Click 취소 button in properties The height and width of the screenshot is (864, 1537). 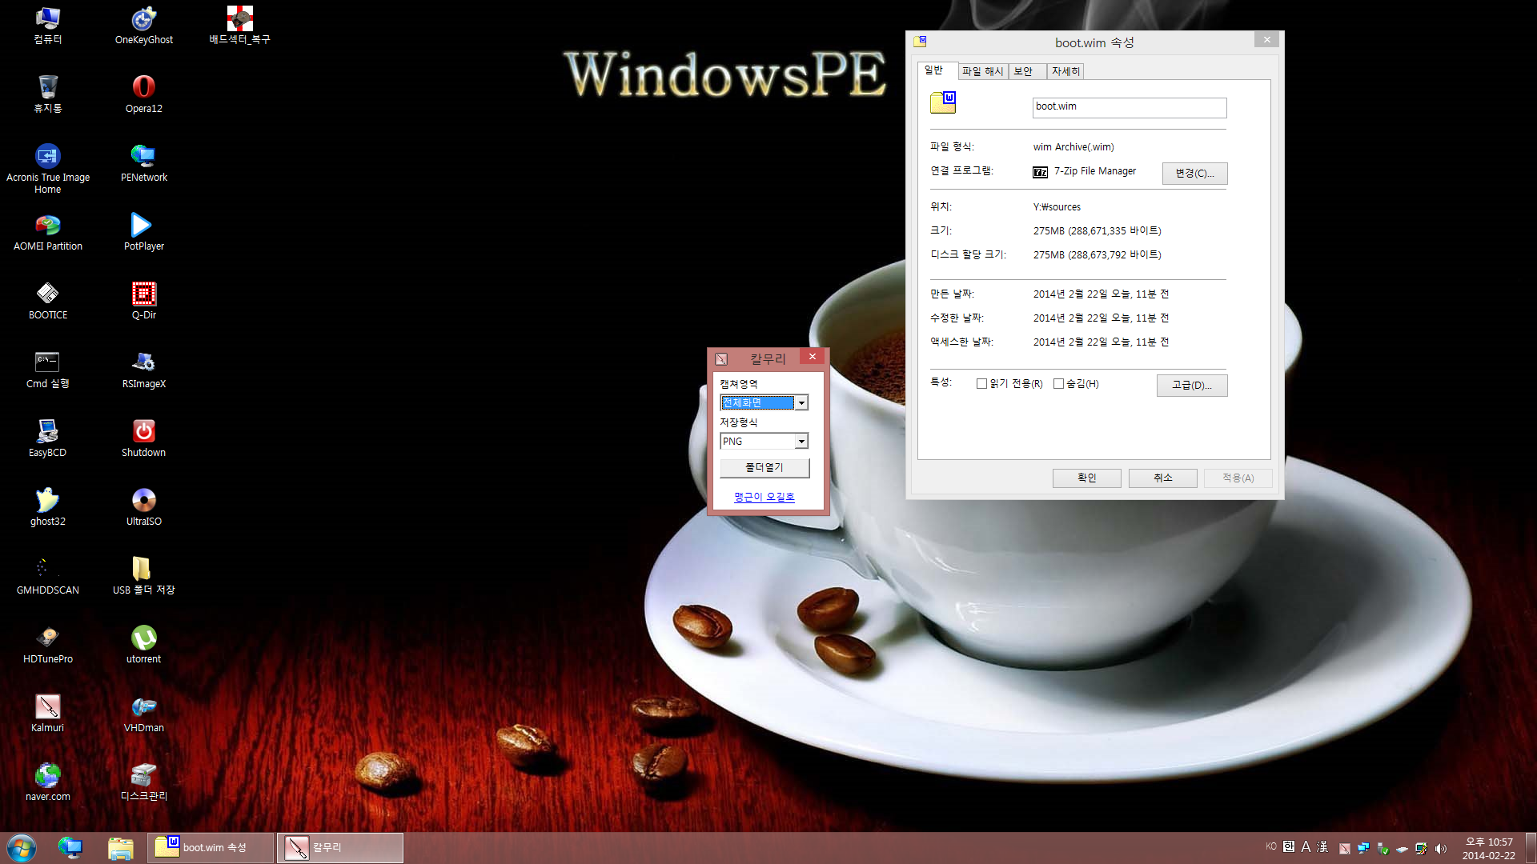point(1162,478)
